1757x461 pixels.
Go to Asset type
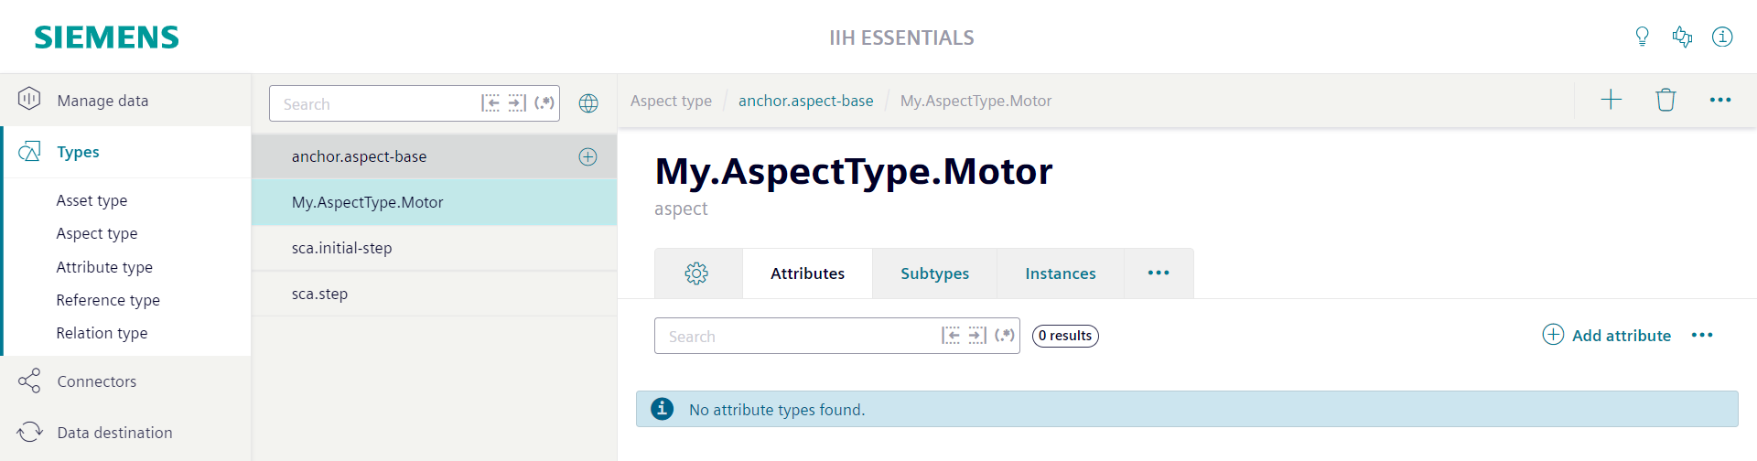[x=92, y=200]
